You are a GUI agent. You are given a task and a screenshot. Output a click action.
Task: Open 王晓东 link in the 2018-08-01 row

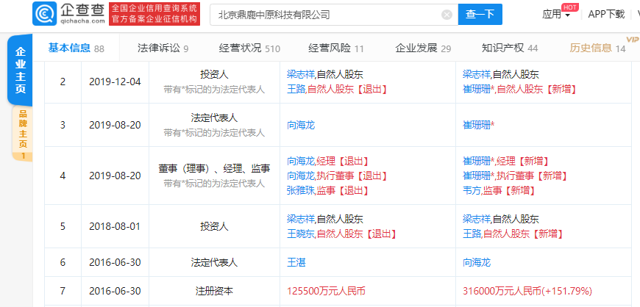[x=301, y=234]
